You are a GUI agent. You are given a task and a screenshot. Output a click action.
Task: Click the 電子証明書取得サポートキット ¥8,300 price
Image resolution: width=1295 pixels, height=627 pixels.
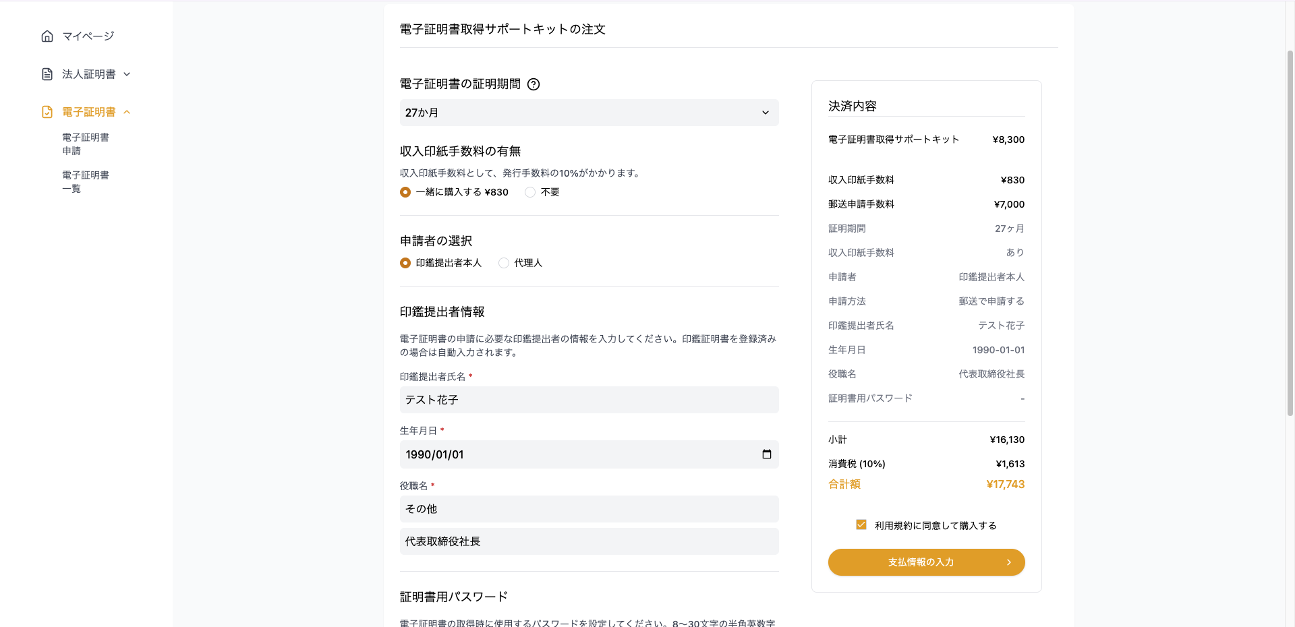tap(1008, 140)
